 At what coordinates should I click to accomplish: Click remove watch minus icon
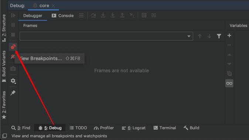coord(229,45)
